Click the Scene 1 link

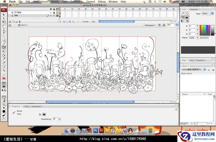click(x=24, y=25)
